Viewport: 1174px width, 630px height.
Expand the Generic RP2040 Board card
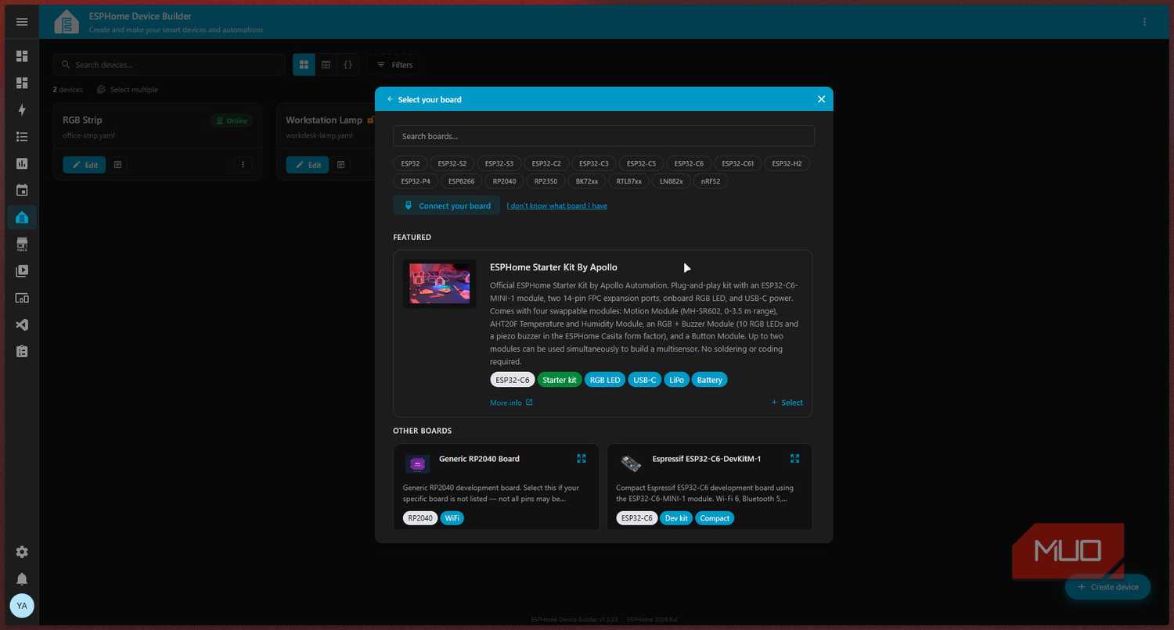click(x=582, y=459)
